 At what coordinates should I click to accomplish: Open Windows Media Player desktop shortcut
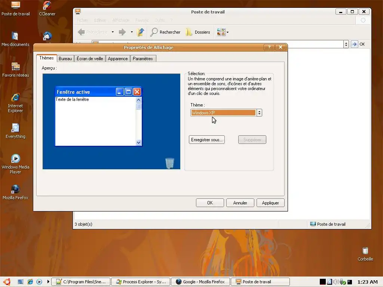point(15,164)
